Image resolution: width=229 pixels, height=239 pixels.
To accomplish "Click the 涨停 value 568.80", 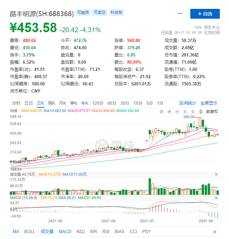I will [x=134, y=40].
